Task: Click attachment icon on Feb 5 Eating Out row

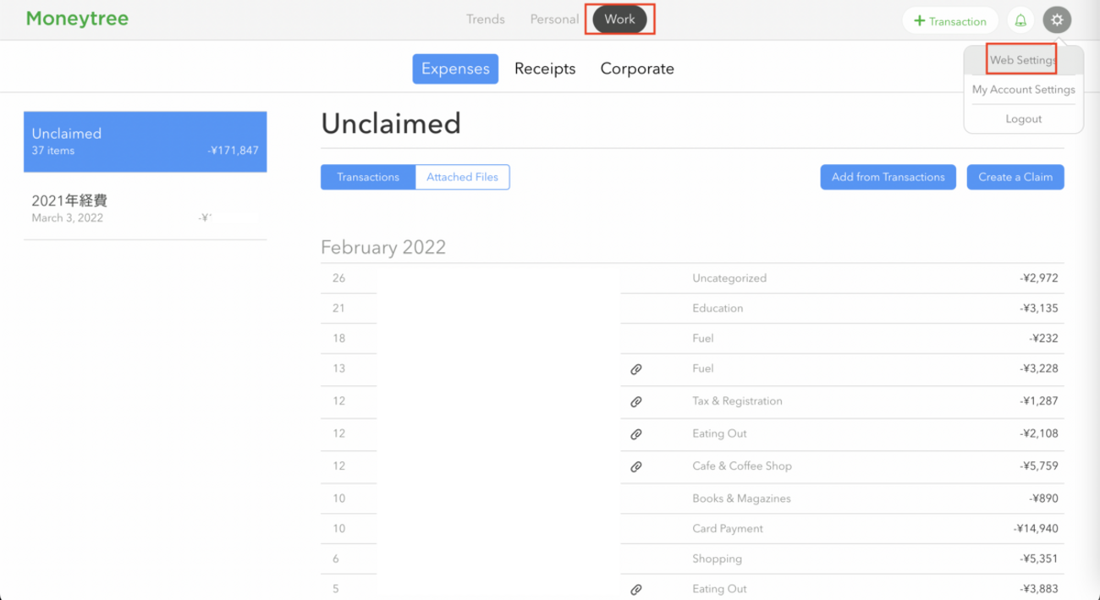Action: tap(636, 589)
